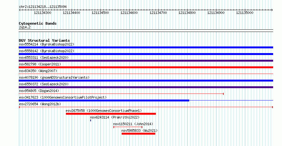The image size is (282, 146).
Task: Open the nsv6553311 (Sedlazeck2020) label
Action: pyautogui.click(x=44, y=58)
